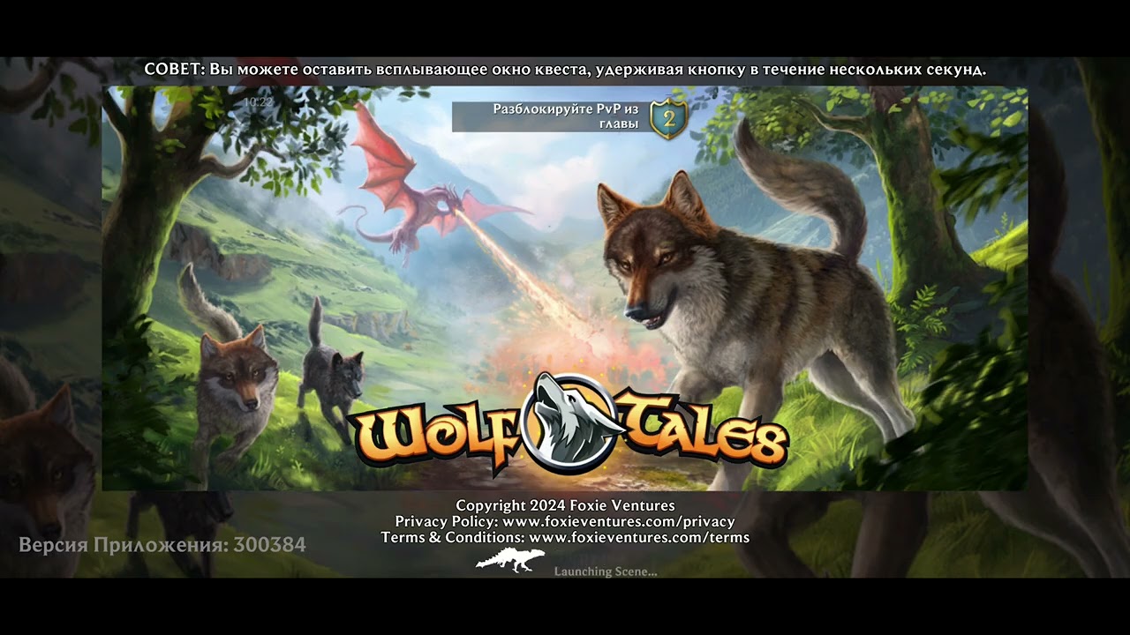The height and width of the screenshot is (635, 1130).
Task: Click the running wolf loading icon
Action: 510,561
